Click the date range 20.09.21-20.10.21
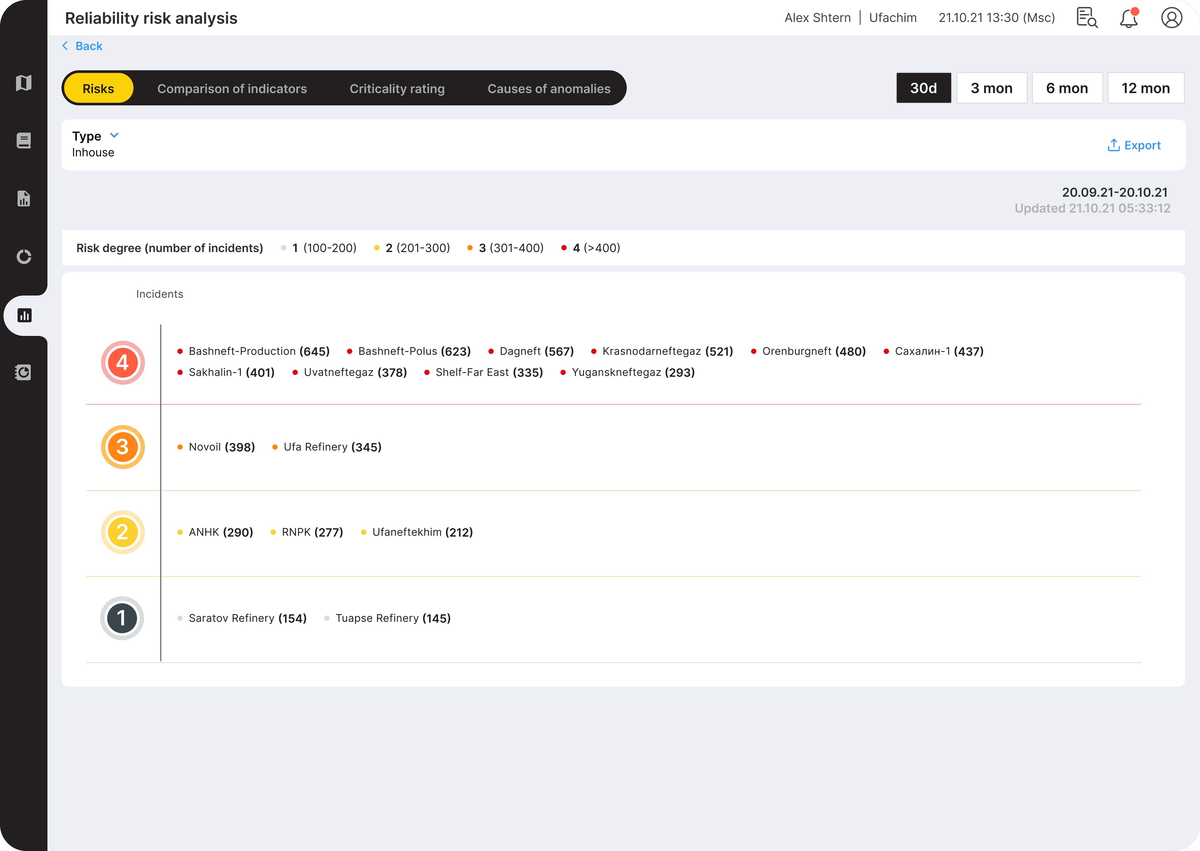 point(1115,192)
